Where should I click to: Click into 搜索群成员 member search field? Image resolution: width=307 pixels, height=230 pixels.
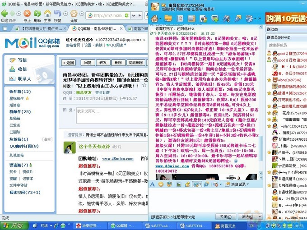pyautogui.click(x=287, y=45)
